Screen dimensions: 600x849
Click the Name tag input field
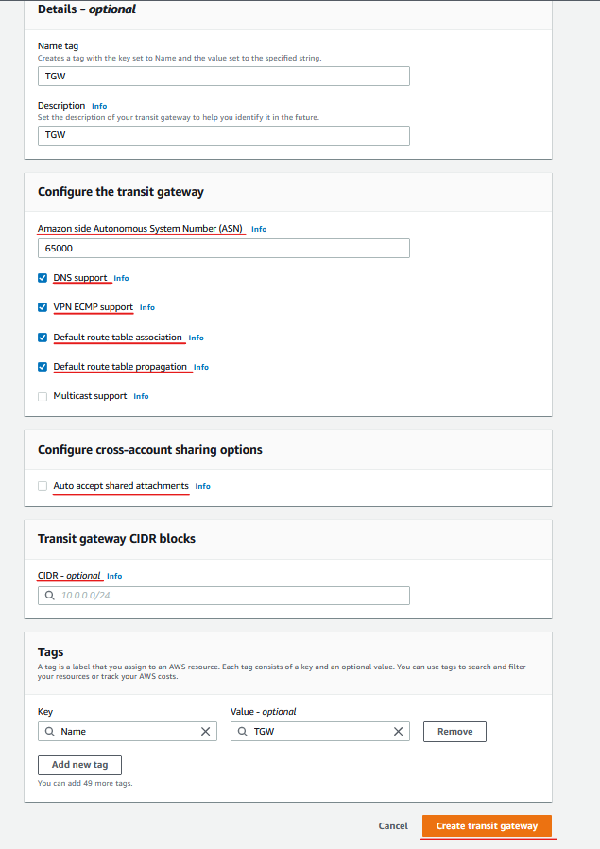(223, 76)
